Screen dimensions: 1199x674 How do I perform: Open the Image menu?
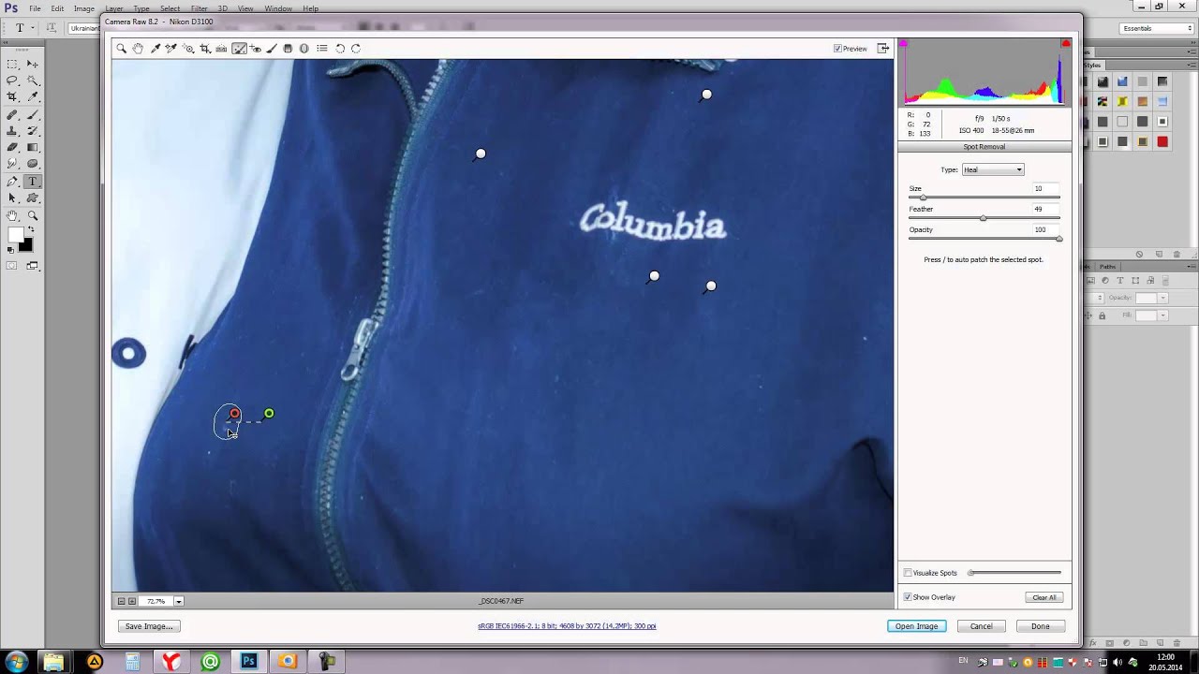coord(84,8)
